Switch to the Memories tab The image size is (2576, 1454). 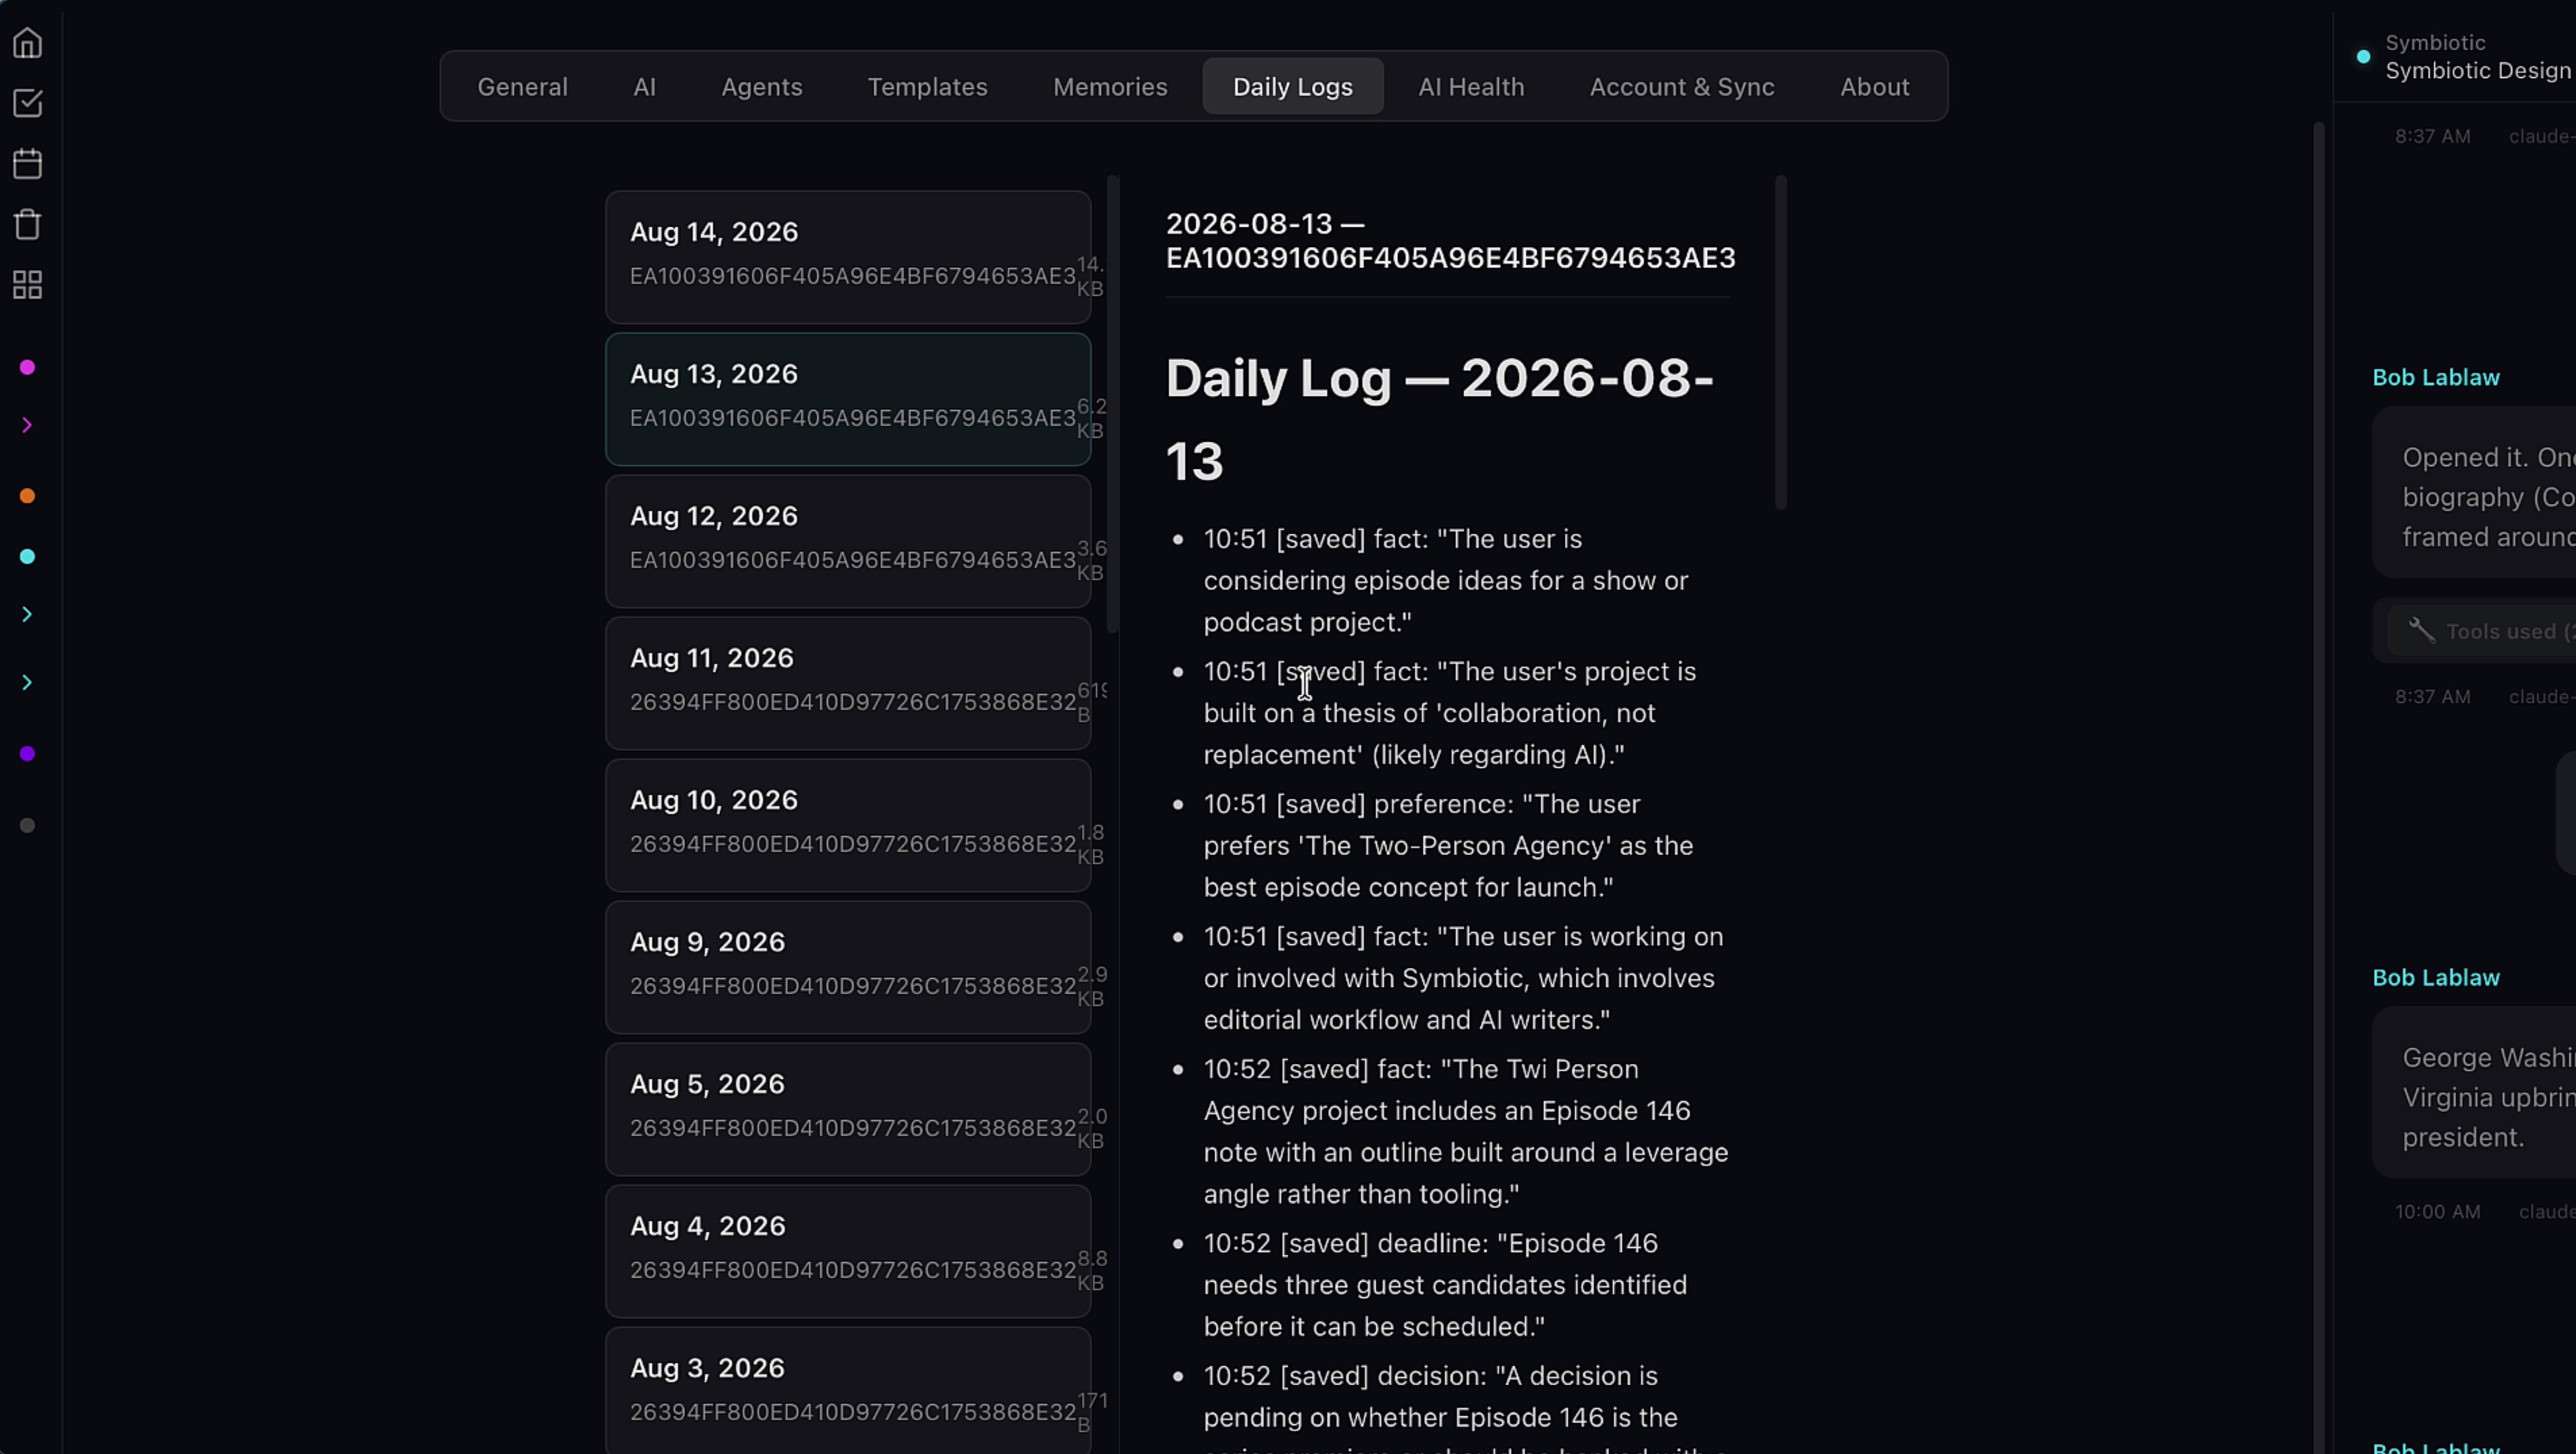(1110, 87)
